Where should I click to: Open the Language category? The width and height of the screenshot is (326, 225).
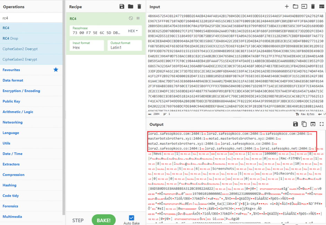[x=31, y=133]
